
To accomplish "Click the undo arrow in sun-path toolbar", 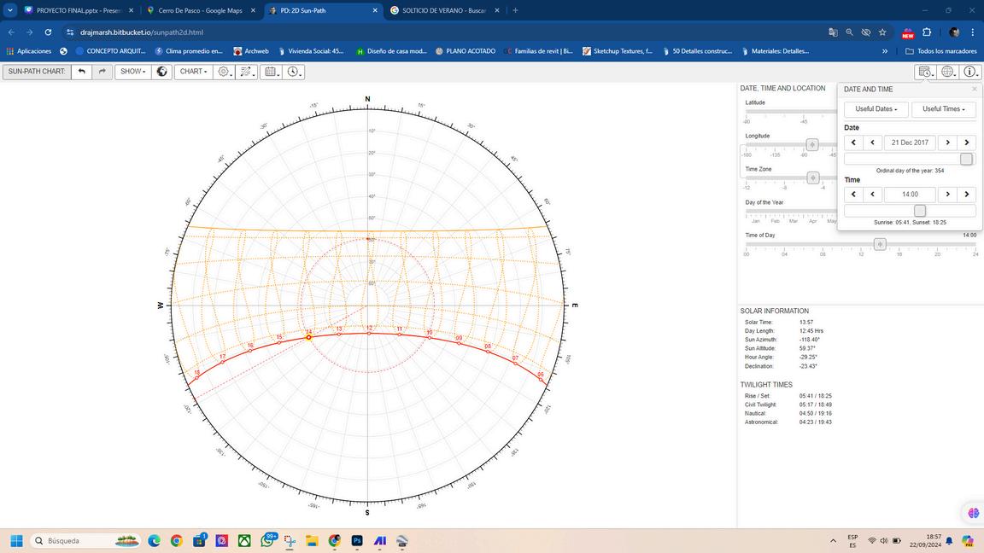I will pyautogui.click(x=81, y=72).
